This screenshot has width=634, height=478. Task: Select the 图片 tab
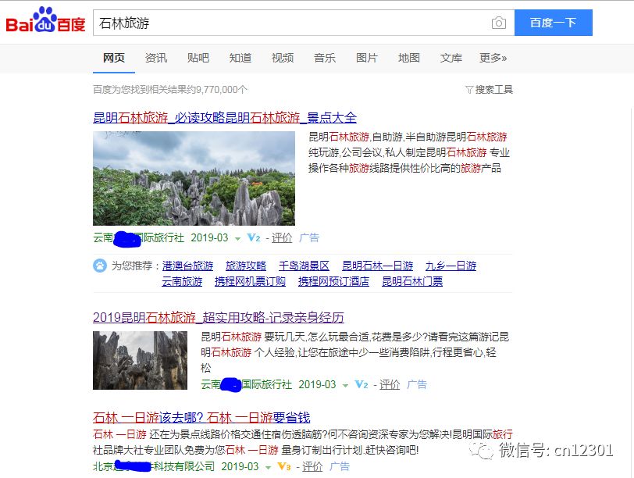pos(366,58)
